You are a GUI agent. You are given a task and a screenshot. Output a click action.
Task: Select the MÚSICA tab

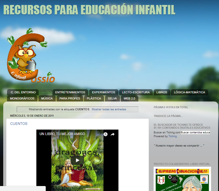[47, 99]
